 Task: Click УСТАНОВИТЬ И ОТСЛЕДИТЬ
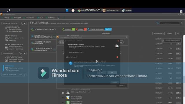point(45,29)
